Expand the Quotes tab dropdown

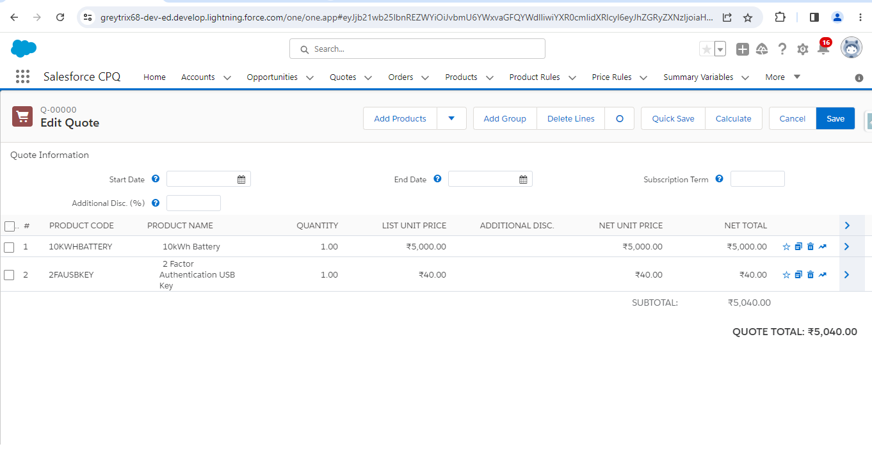[x=368, y=77]
